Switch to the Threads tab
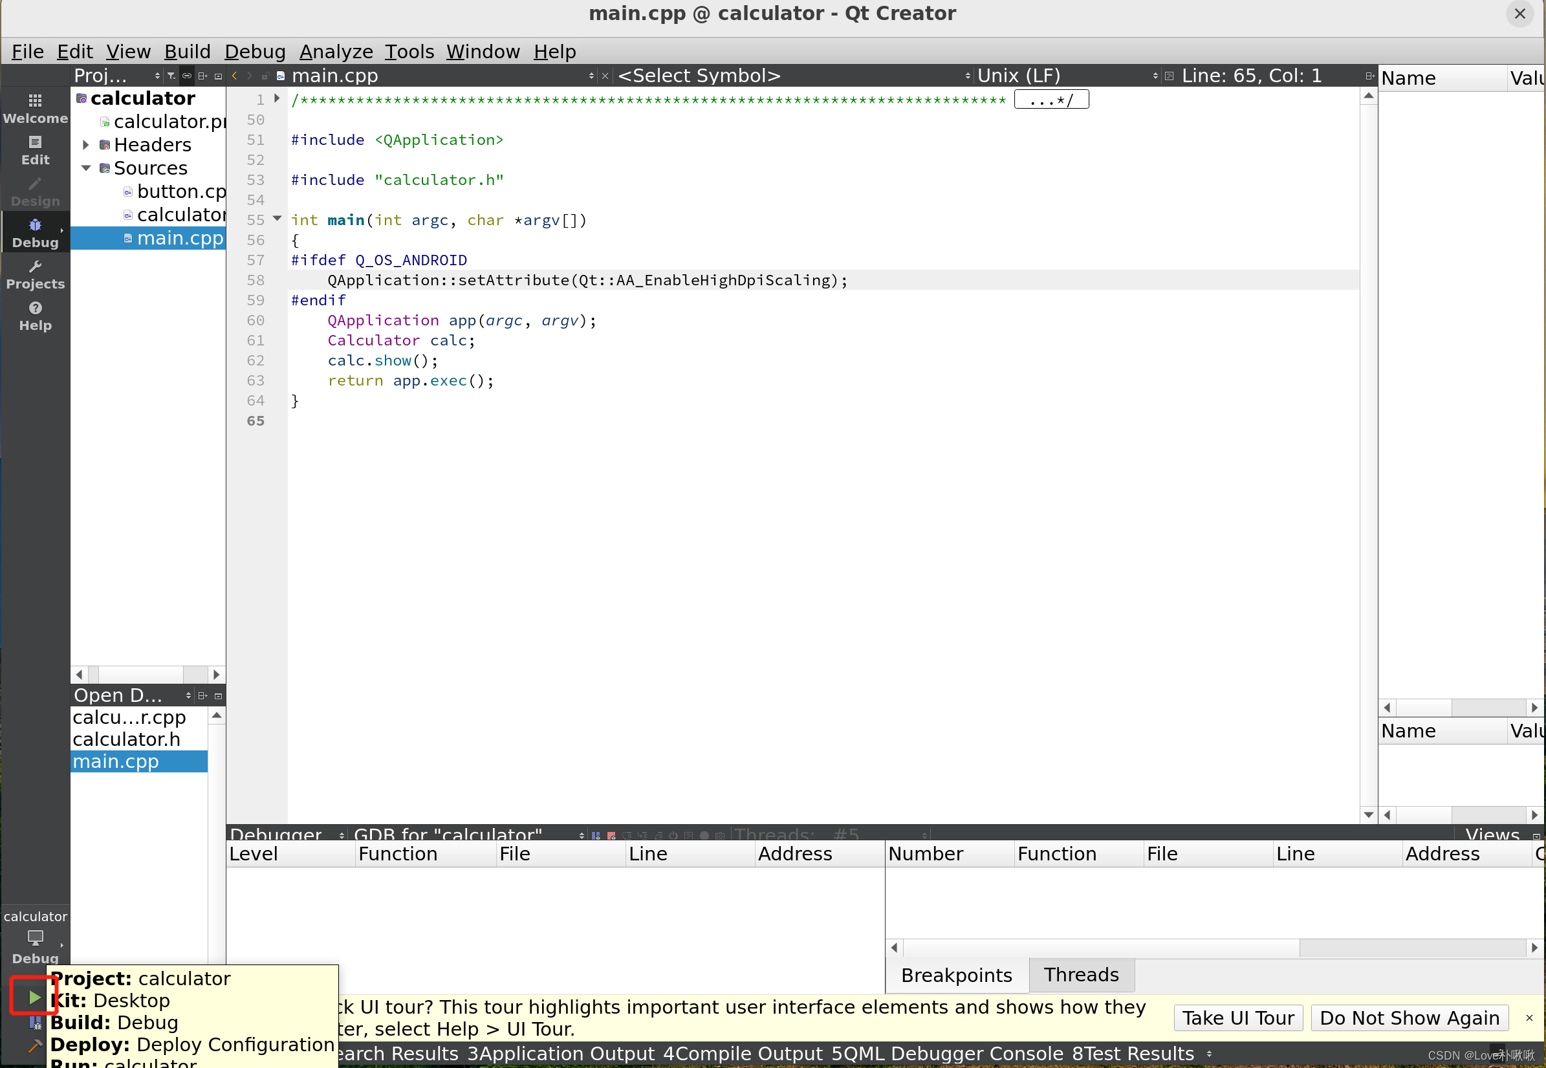This screenshot has height=1068, width=1546. coord(1080,975)
